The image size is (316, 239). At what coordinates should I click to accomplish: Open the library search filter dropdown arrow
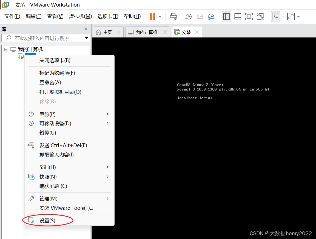point(87,38)
